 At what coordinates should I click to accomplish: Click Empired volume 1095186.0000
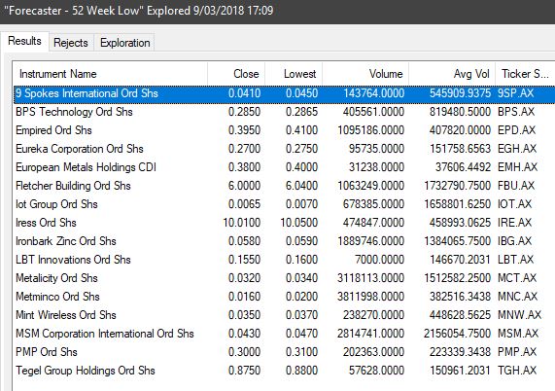[371, 130]
